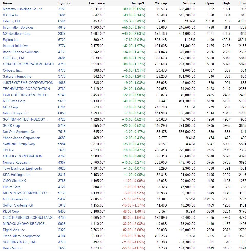This screenshot has height=252, width=246.
Task: Open the GMO Cloud KK link
Action: click(14, 181)
